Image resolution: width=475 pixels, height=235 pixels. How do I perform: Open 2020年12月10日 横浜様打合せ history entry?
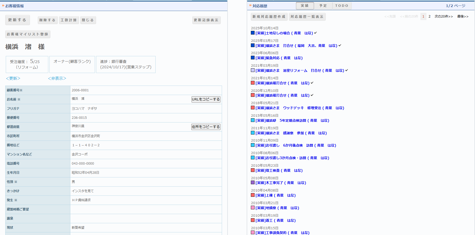click(282, 96)
